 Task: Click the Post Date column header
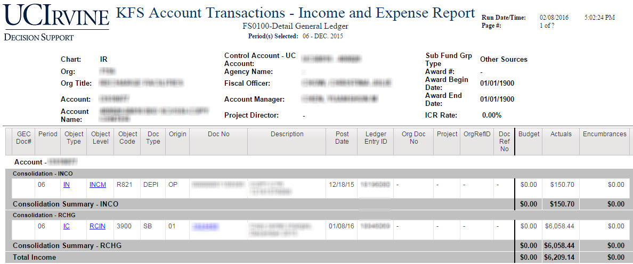click(342, 138)
